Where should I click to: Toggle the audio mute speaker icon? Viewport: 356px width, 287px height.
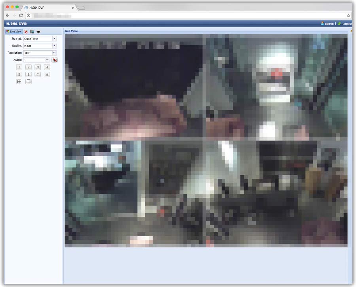click(x=55, y=60)
